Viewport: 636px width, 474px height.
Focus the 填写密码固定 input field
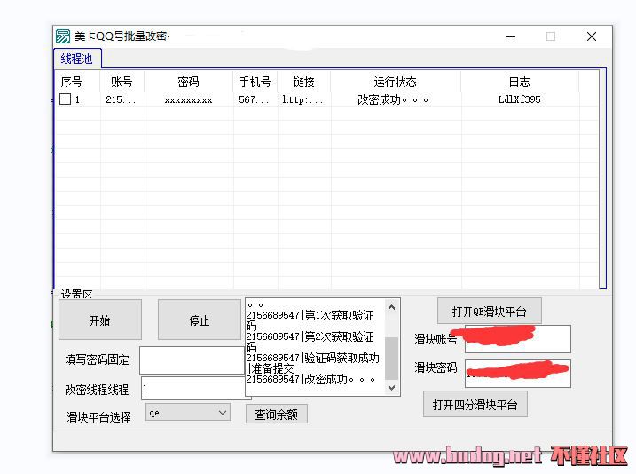190,360
